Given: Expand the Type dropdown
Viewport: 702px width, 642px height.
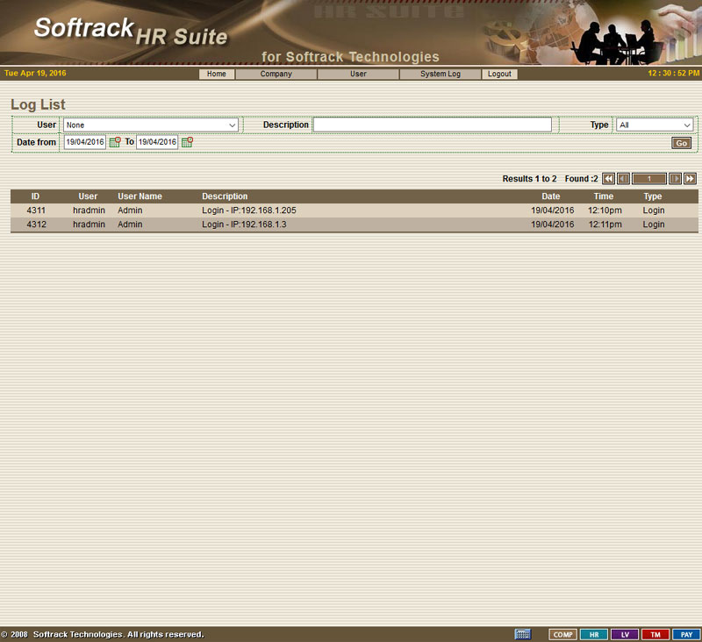Looking at the screenshot, I should tap(655, 125).
